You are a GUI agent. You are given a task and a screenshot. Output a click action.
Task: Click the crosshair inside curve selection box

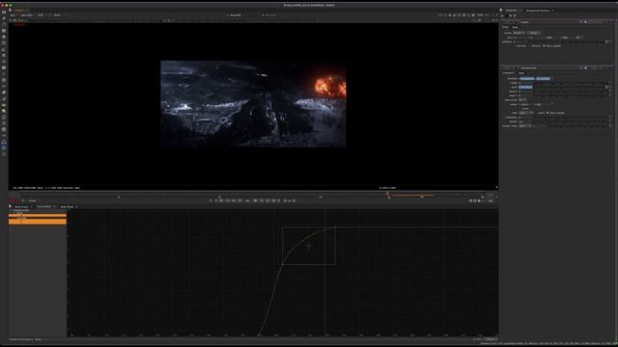309,246
